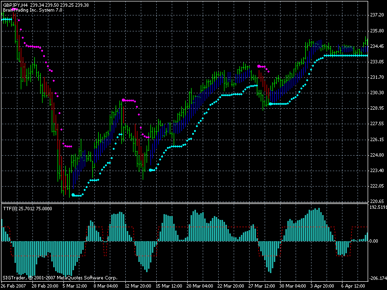Click the large cyan dot at chart's lowest point
Screen dimensions: 387x290
(x=73, y=195)
